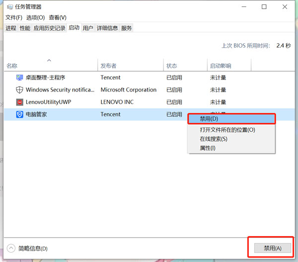Switch to the 进程 tab

click(11, 28)
